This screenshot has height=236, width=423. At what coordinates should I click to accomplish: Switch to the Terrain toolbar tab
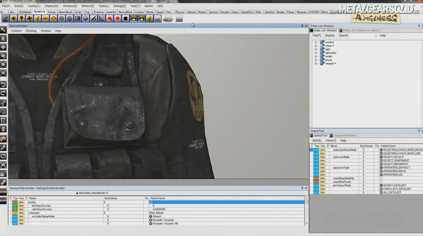(x=52, y=12)
